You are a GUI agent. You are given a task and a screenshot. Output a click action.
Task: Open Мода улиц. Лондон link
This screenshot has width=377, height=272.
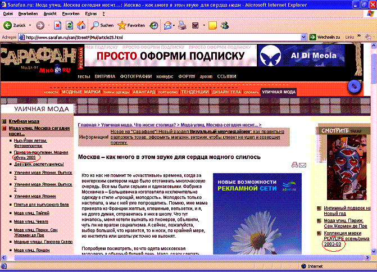click(x=31, y=250)
